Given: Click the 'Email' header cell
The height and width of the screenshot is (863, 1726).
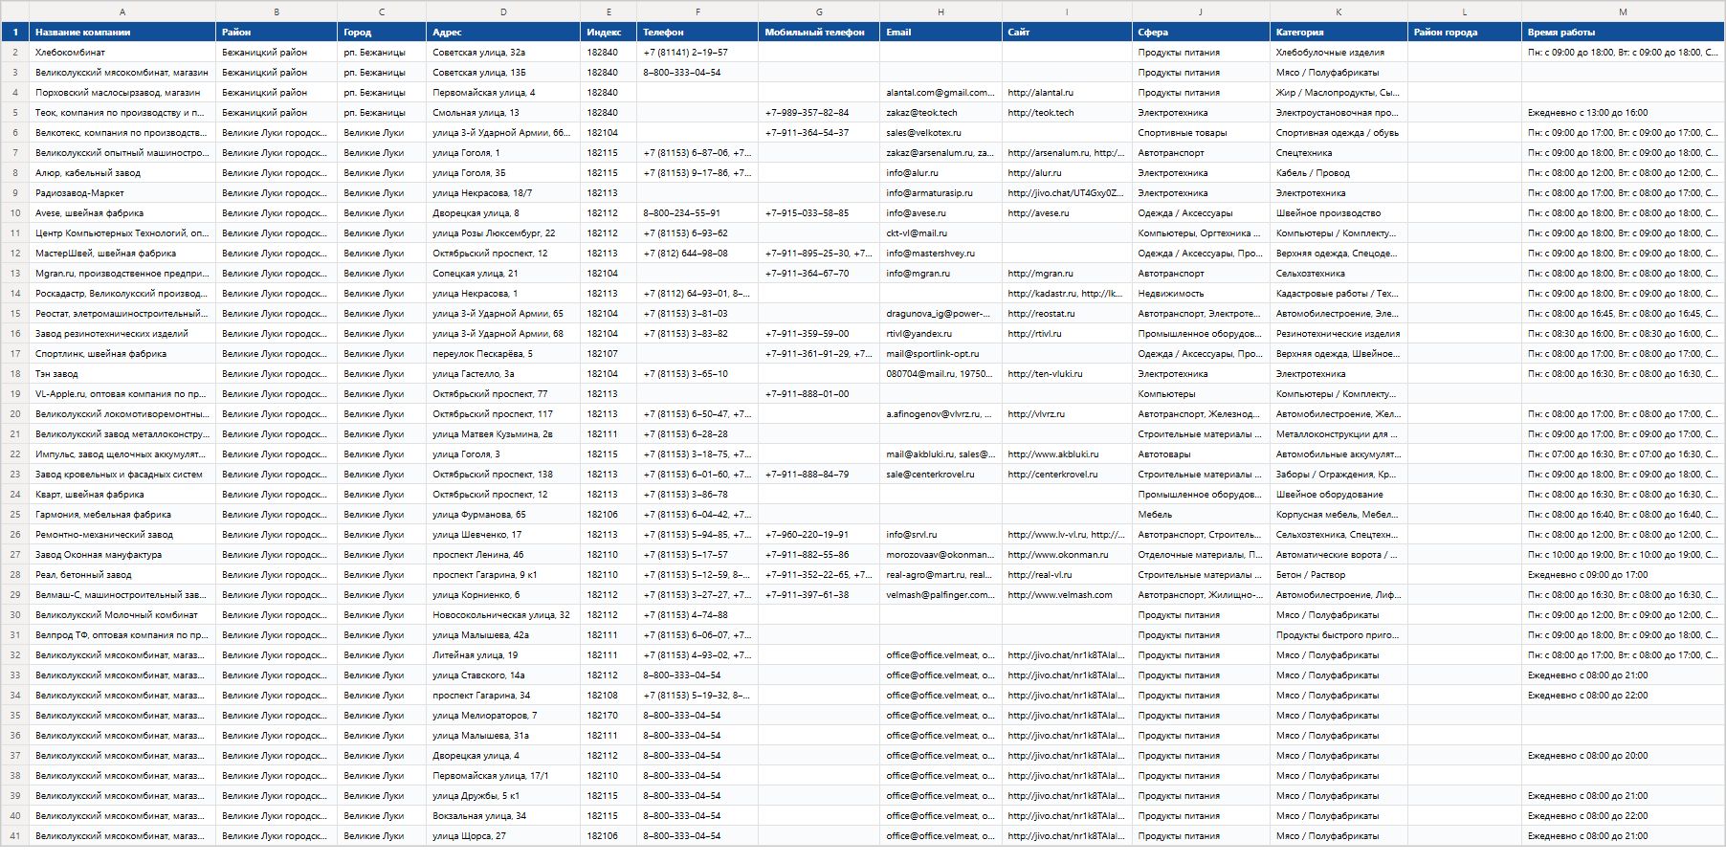Looking at the screenshot, I should point(940,32).
